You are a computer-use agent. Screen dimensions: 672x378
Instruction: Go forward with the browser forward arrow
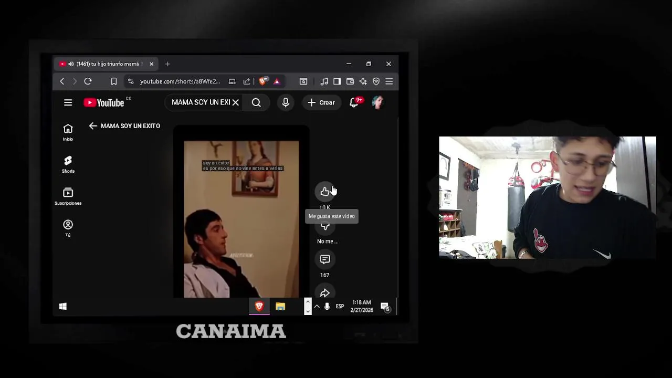click(x=75, y=81)
